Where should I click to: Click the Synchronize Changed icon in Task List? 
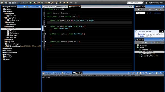[160, 10]
